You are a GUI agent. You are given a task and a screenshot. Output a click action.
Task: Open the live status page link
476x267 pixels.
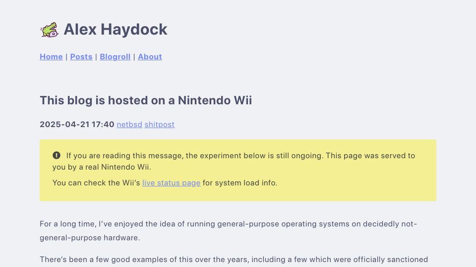tap(171, 183)
